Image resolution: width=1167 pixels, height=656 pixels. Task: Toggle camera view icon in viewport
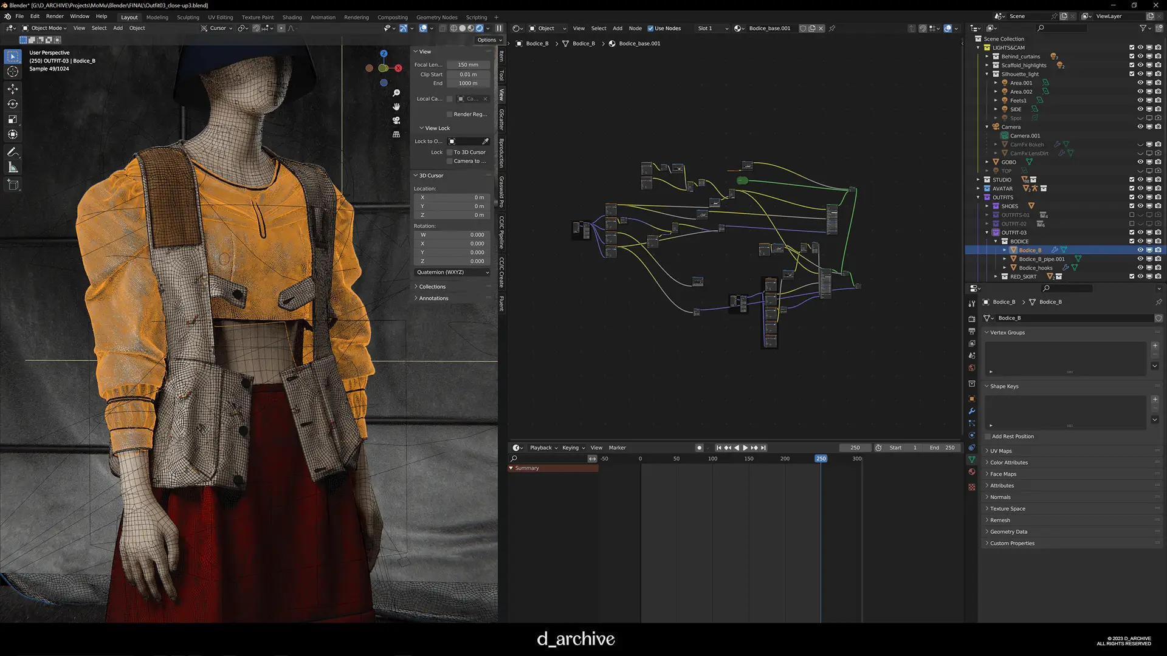pos(396,120)
